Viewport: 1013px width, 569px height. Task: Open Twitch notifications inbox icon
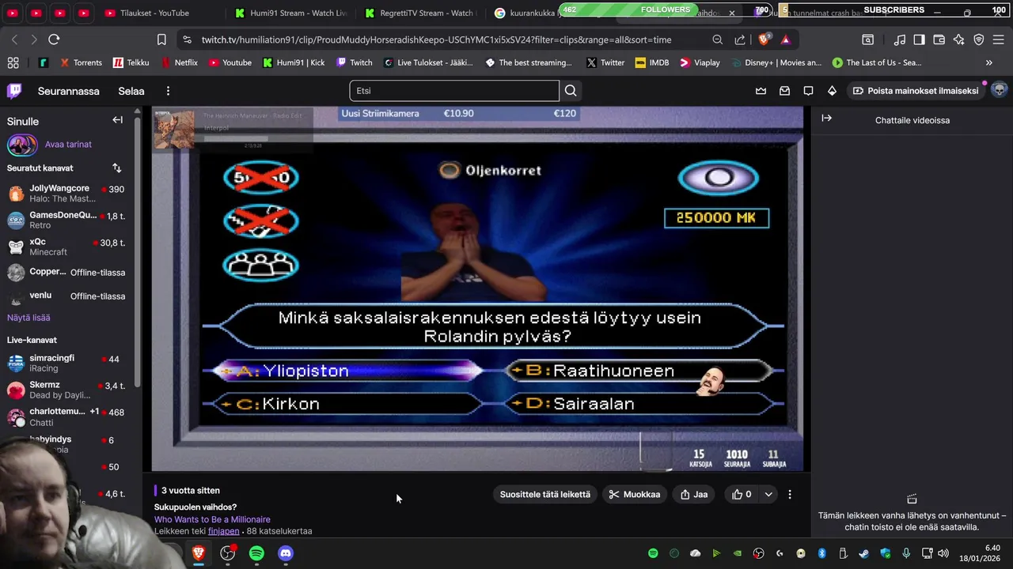pyautogui.click(x=784, y=91)
